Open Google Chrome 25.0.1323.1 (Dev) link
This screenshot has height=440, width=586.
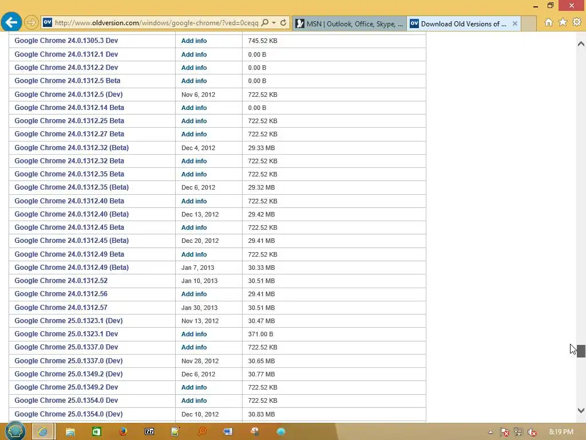pyautogui.click(x=69, y=321)
